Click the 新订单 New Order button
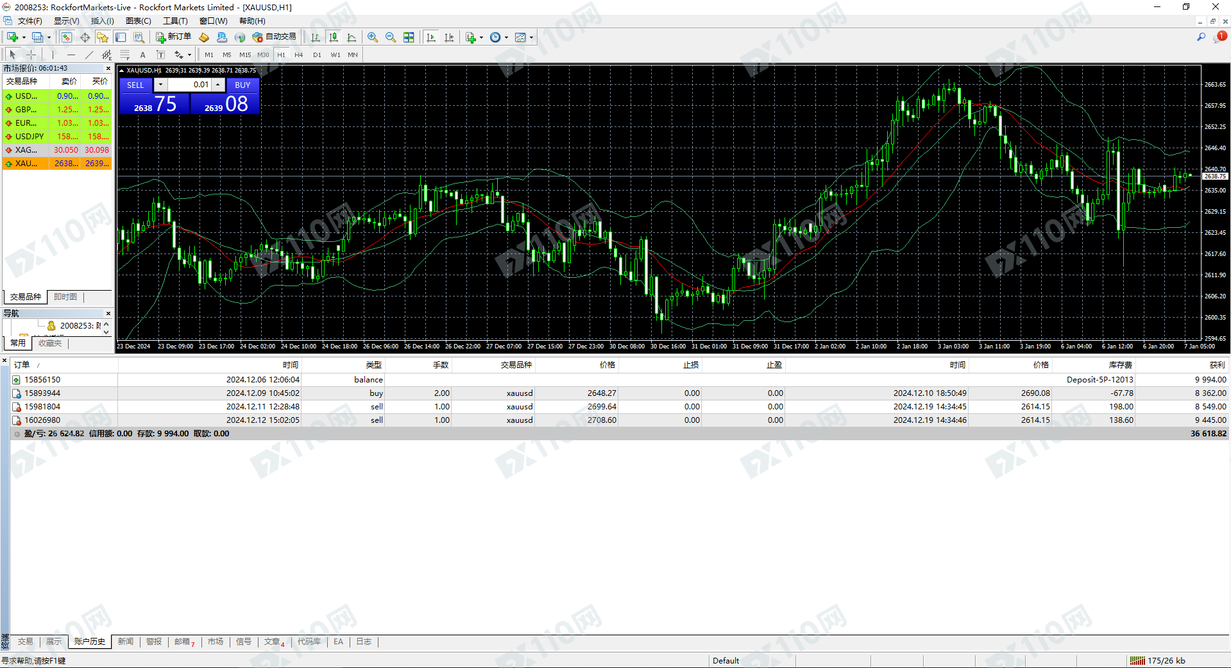This screenshot has height=668, width=1231. click(x=173, y=37)
